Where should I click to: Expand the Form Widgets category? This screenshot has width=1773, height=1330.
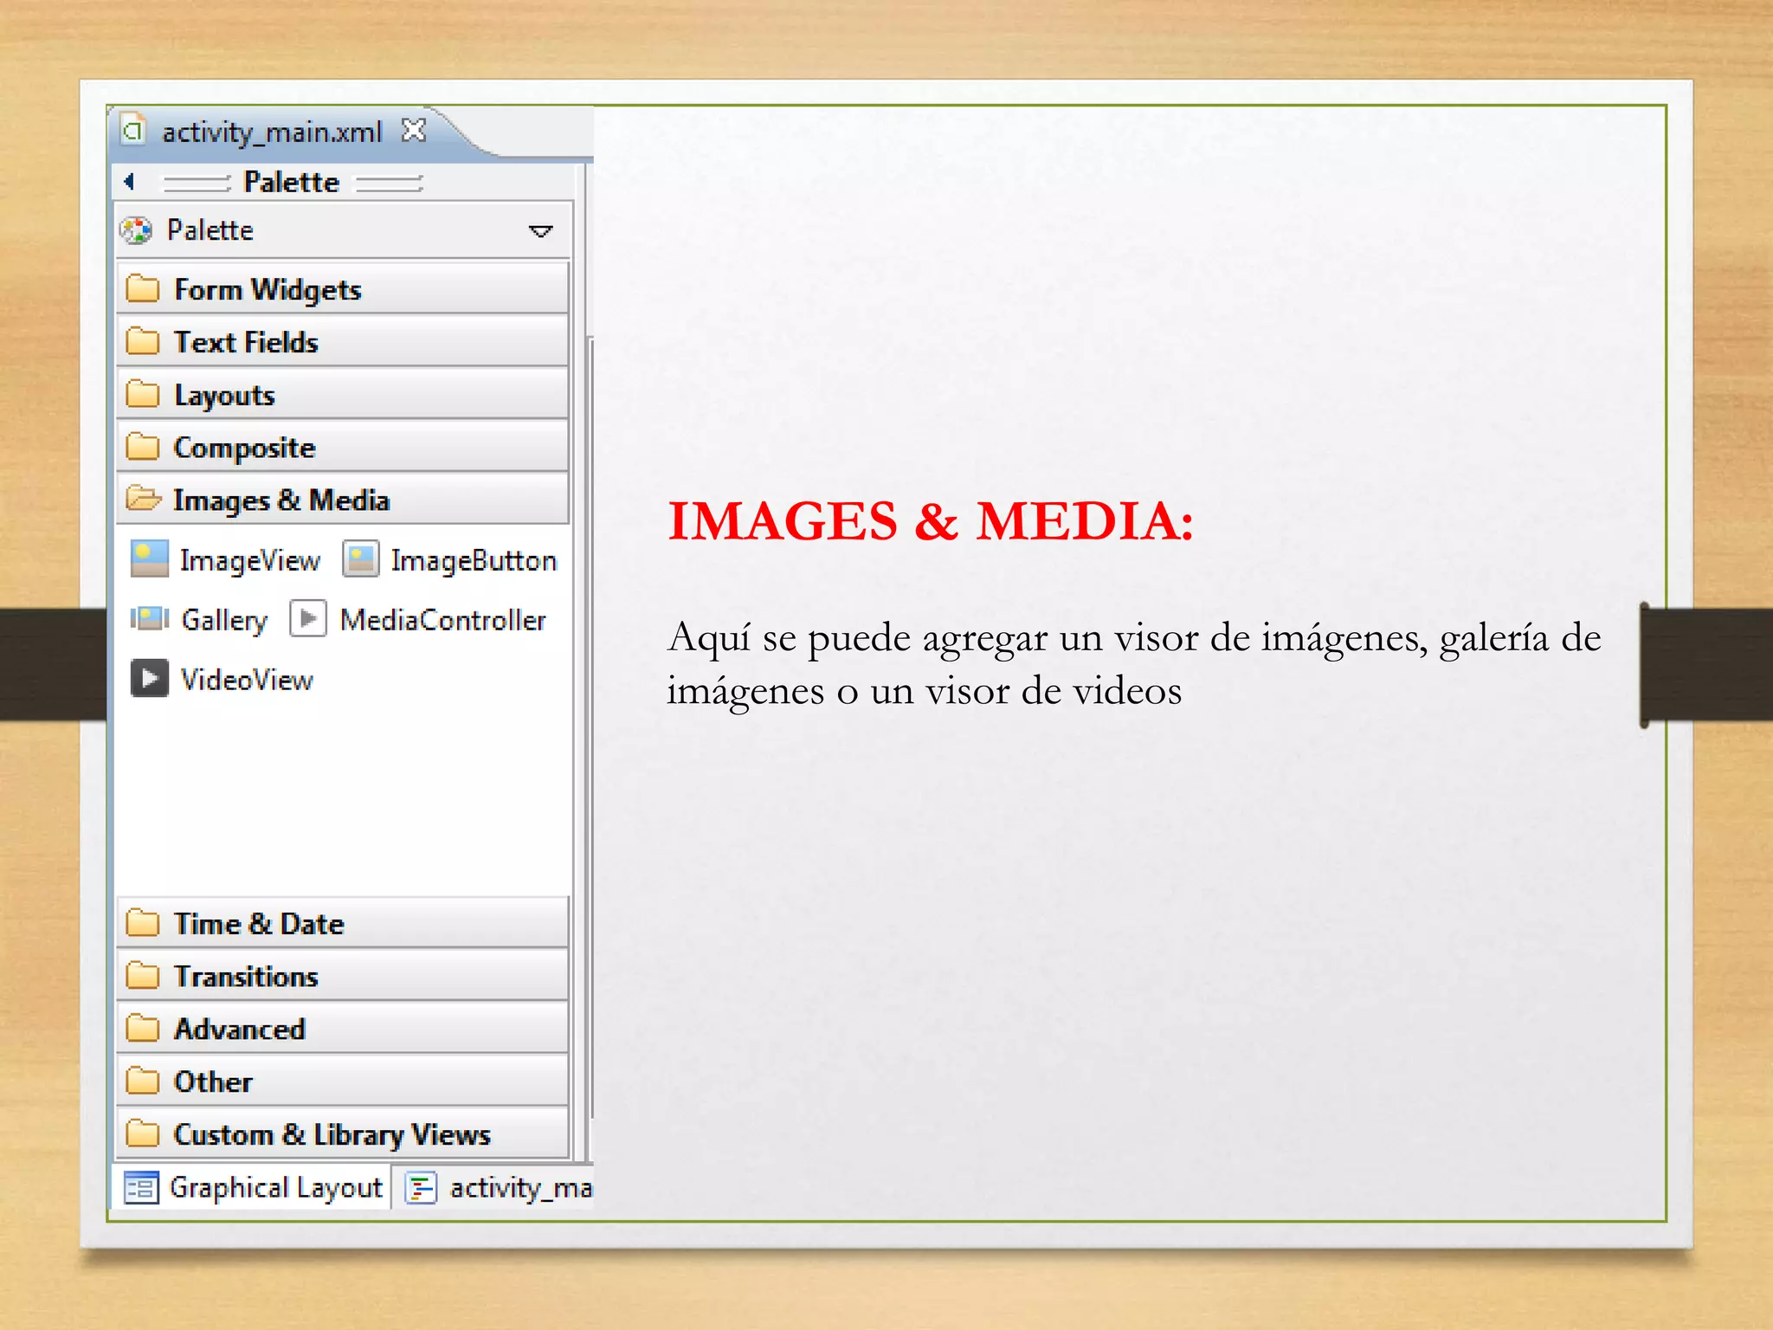(x=342, y=288)
